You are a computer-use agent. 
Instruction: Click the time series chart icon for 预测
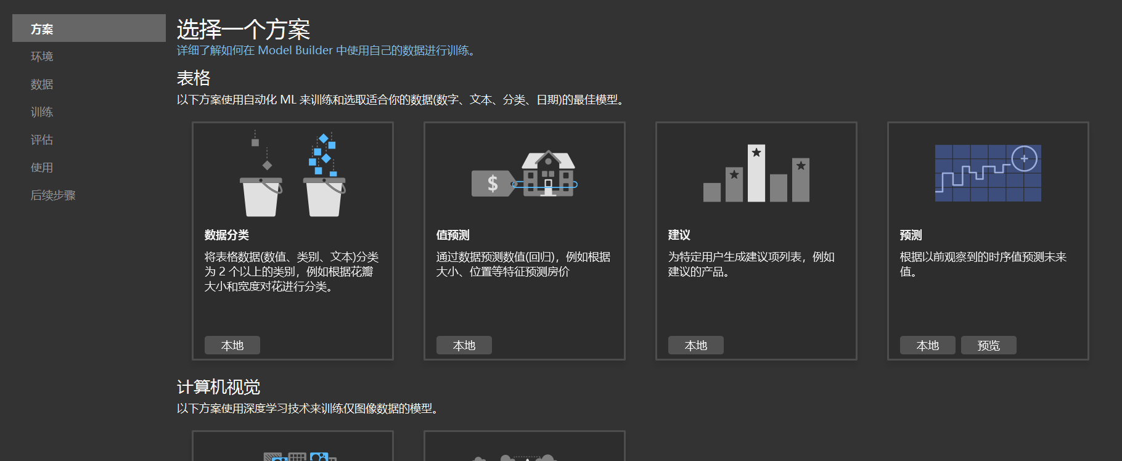click(x=988, y=173)
